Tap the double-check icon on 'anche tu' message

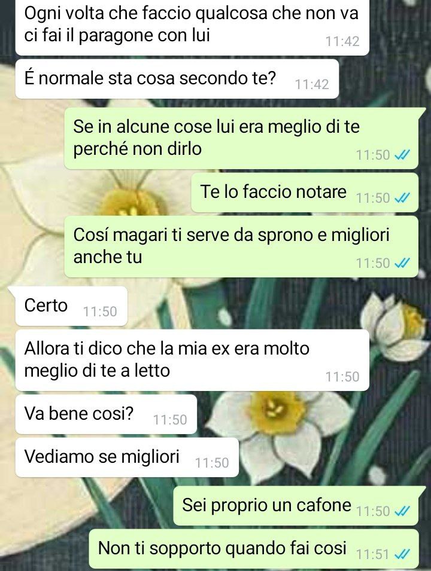pos(402,262)
